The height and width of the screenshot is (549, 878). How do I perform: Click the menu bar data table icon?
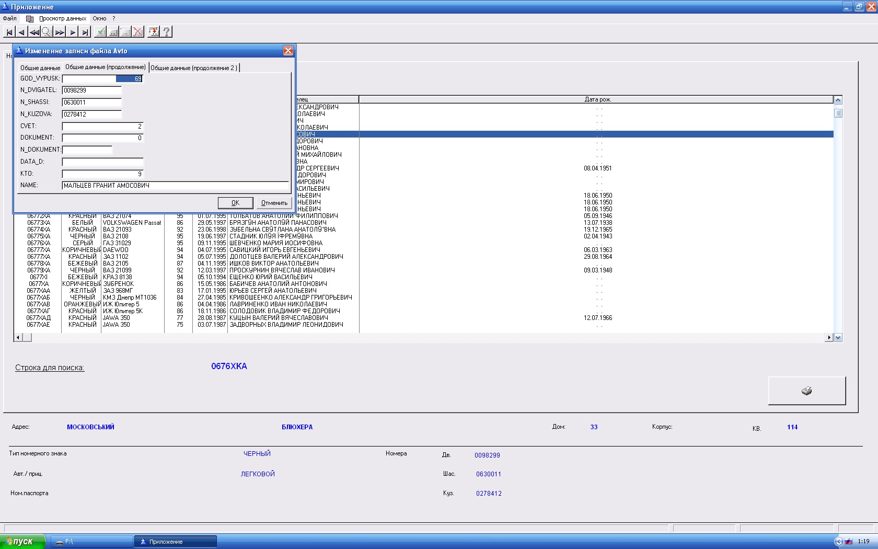point(30,18)
